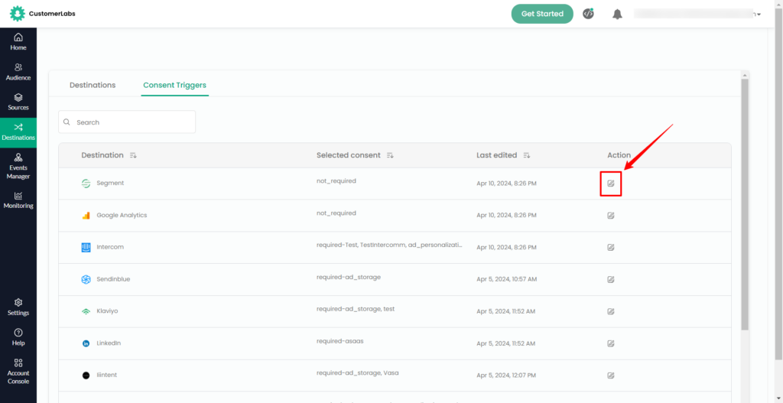The image size is (783, 403).
Task: Edit consent for Sendinblue row
Action: pyautogui.click(x=610, y=279)
